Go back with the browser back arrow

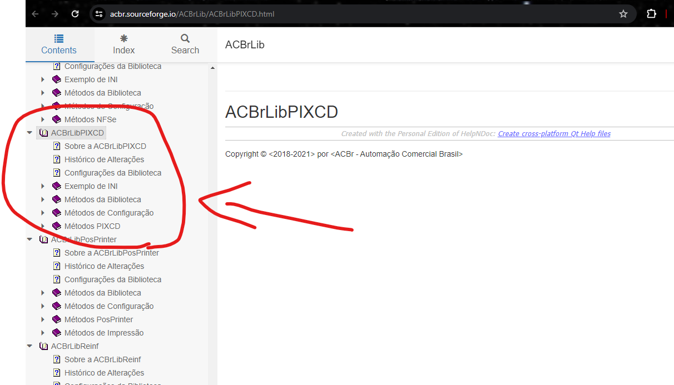click(36, 14)
